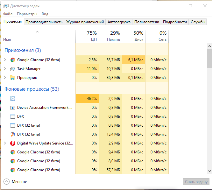Select the Device Association Framework process name

pos(45,108)
